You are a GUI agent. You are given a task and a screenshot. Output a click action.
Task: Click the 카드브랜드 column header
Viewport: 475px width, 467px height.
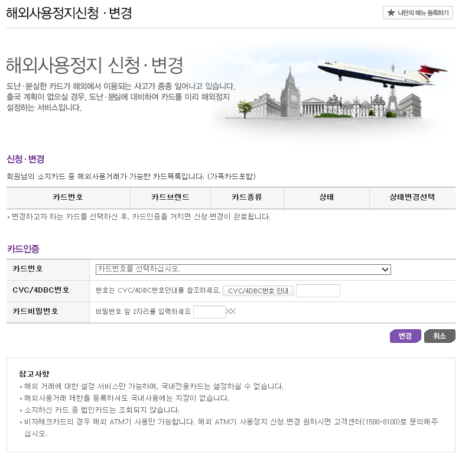[x=170, y=197]
